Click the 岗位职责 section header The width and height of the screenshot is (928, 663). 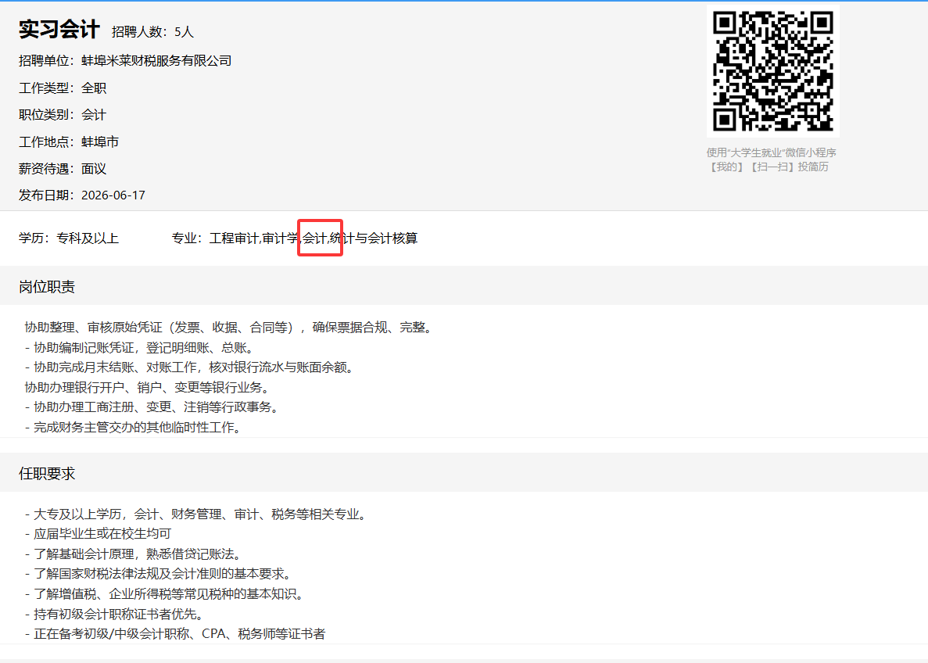[x=47, y=287]
